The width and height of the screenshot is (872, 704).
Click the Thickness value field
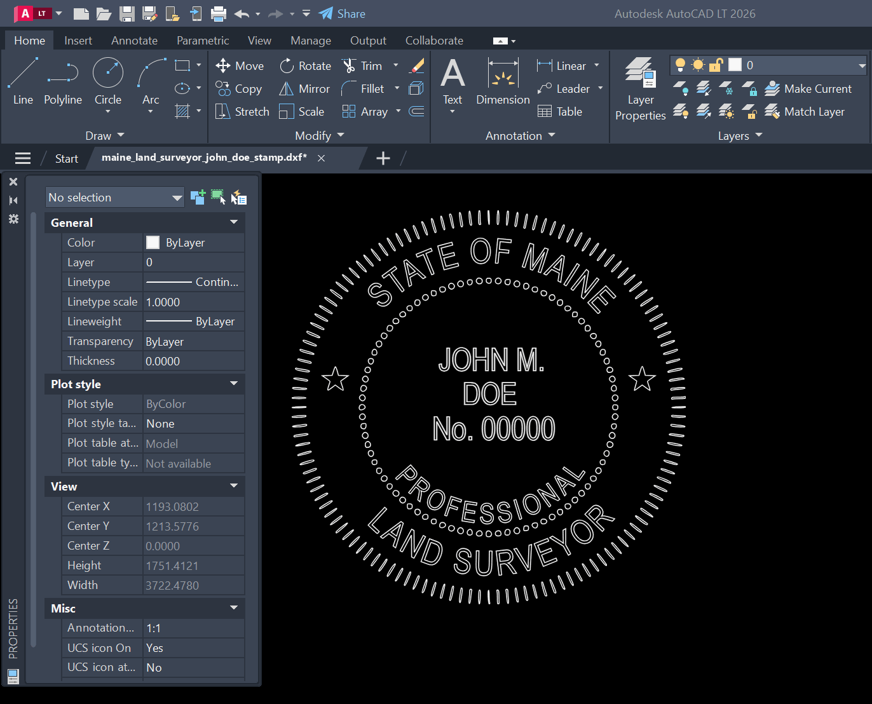(194, 361)
